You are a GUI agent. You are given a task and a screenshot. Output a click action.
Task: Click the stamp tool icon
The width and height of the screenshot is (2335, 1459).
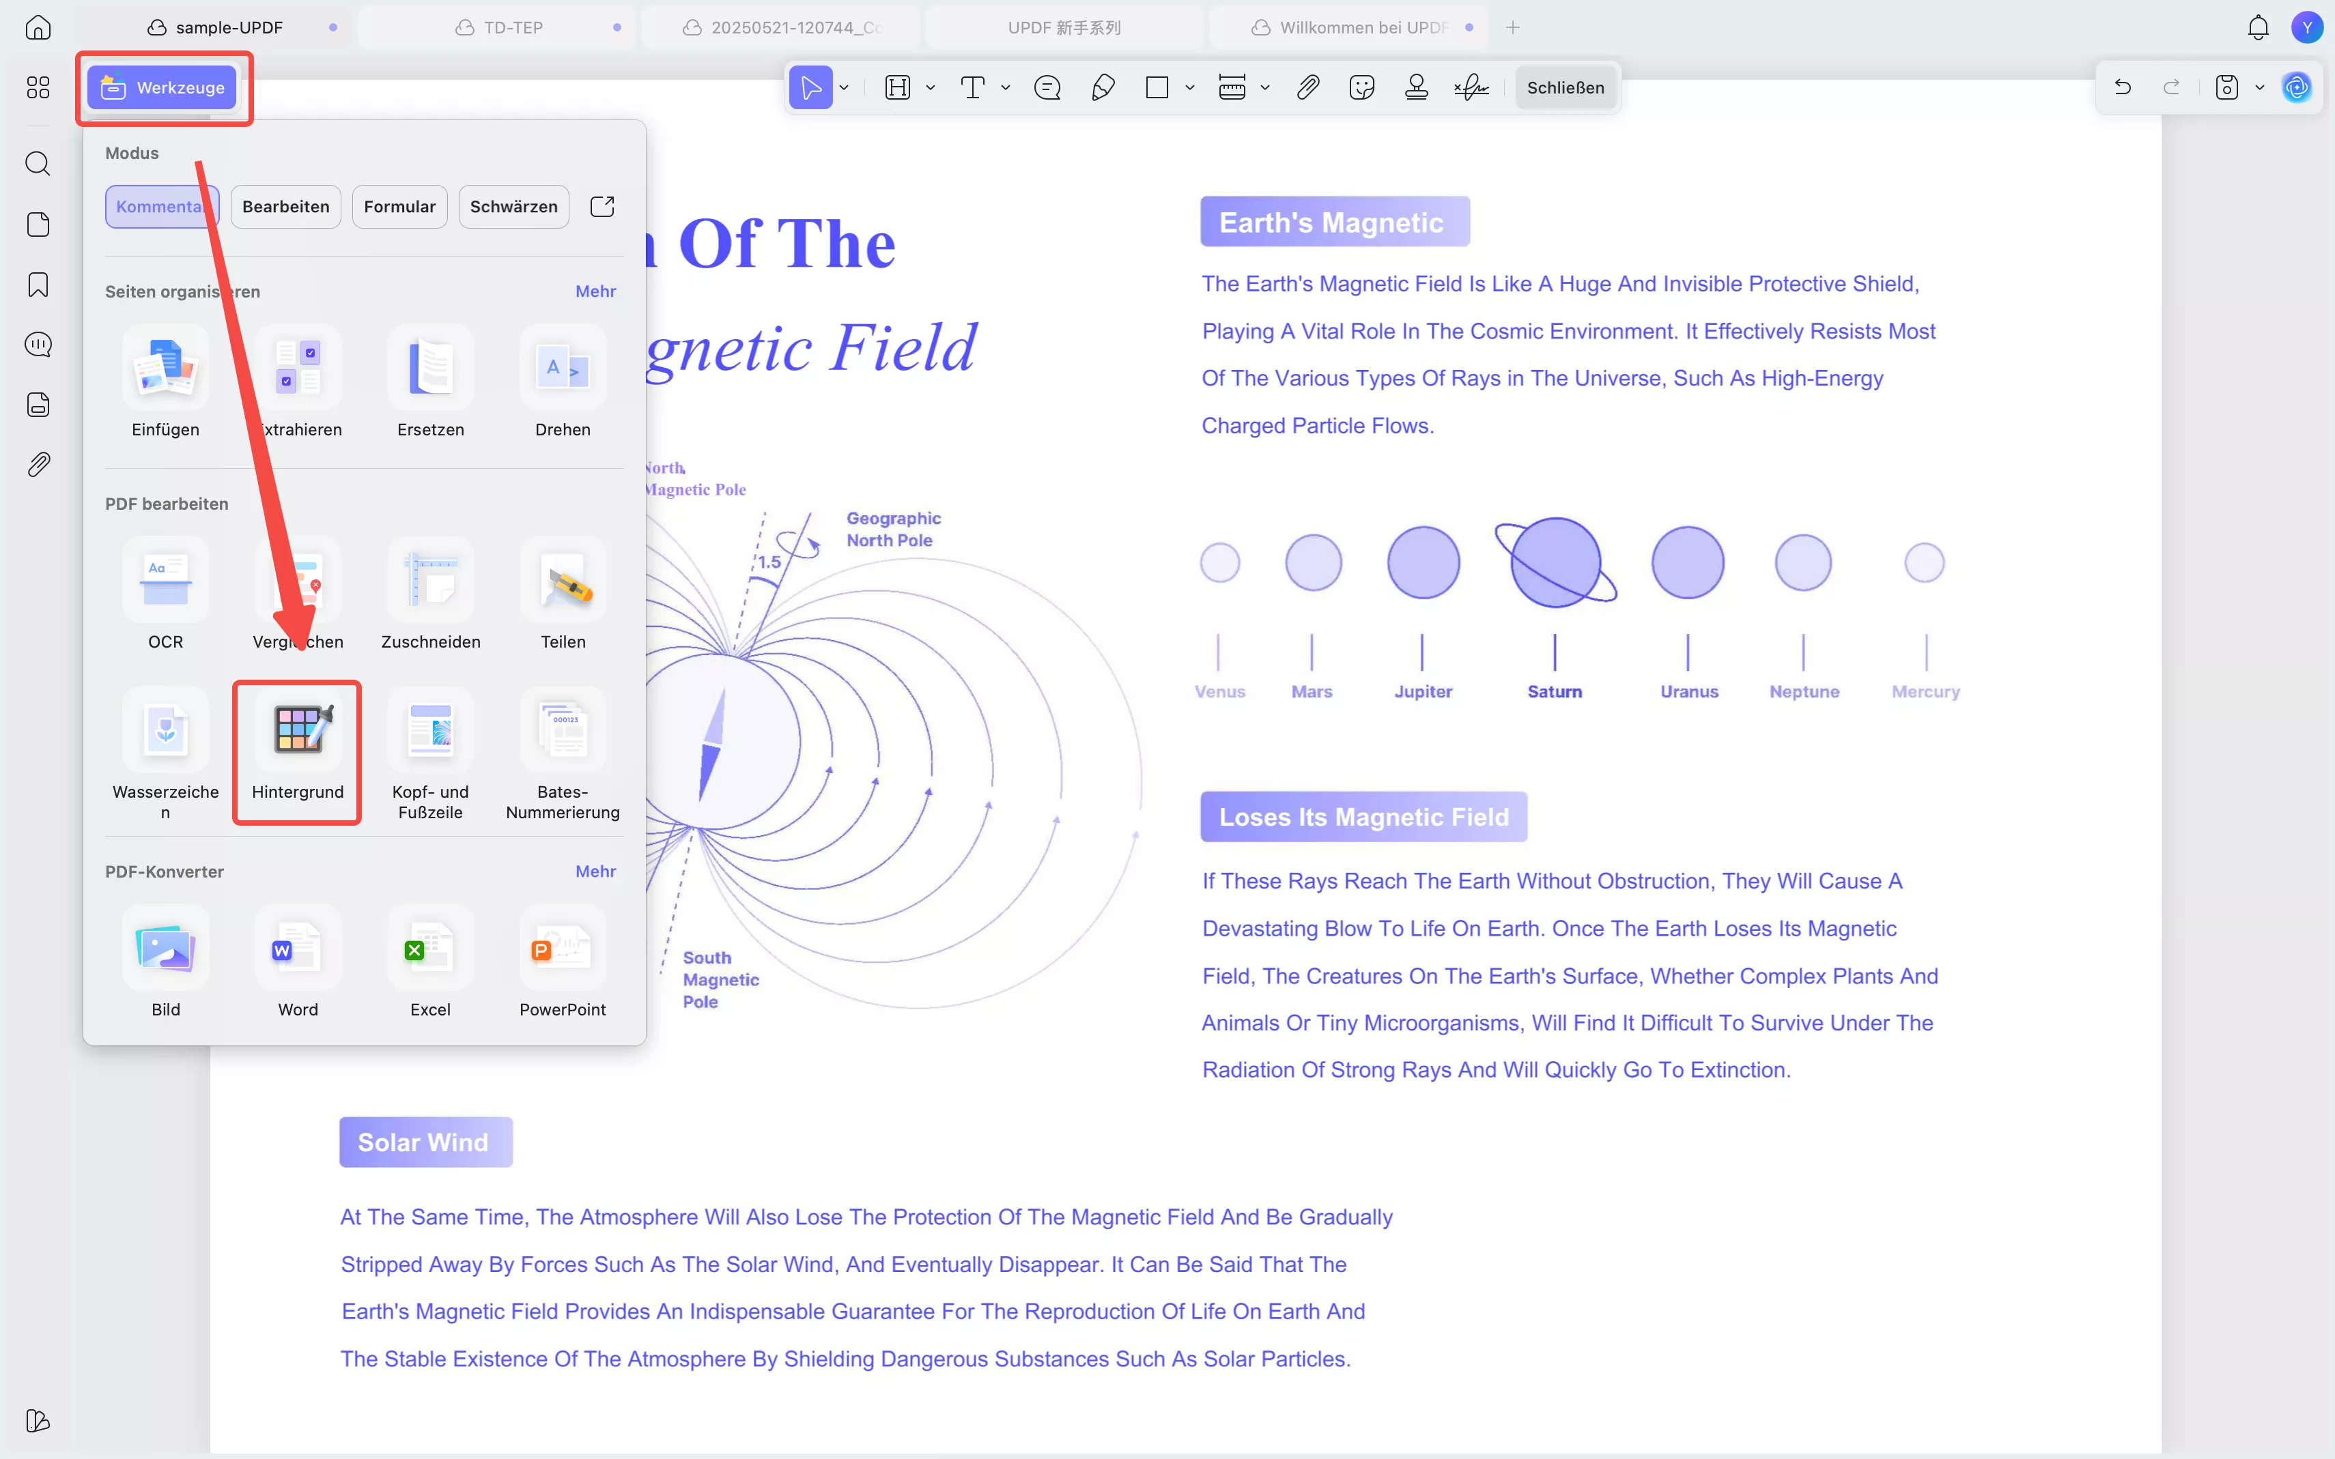click(x=1416, y=88)
